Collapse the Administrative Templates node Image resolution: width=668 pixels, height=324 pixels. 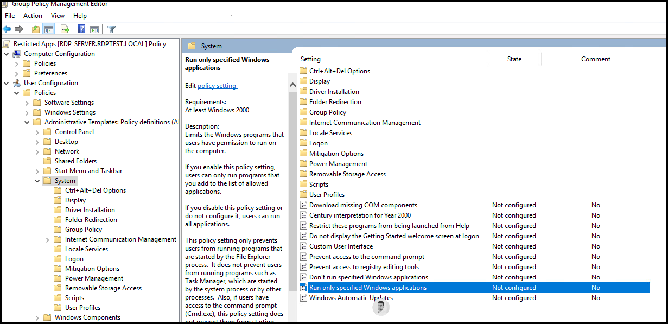click(27, 122)
